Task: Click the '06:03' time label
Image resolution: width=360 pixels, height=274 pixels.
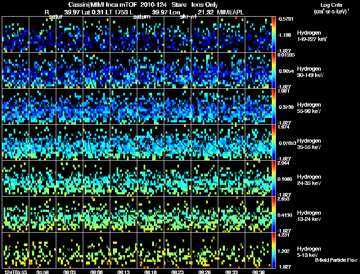Action: [x=69, y=272]
